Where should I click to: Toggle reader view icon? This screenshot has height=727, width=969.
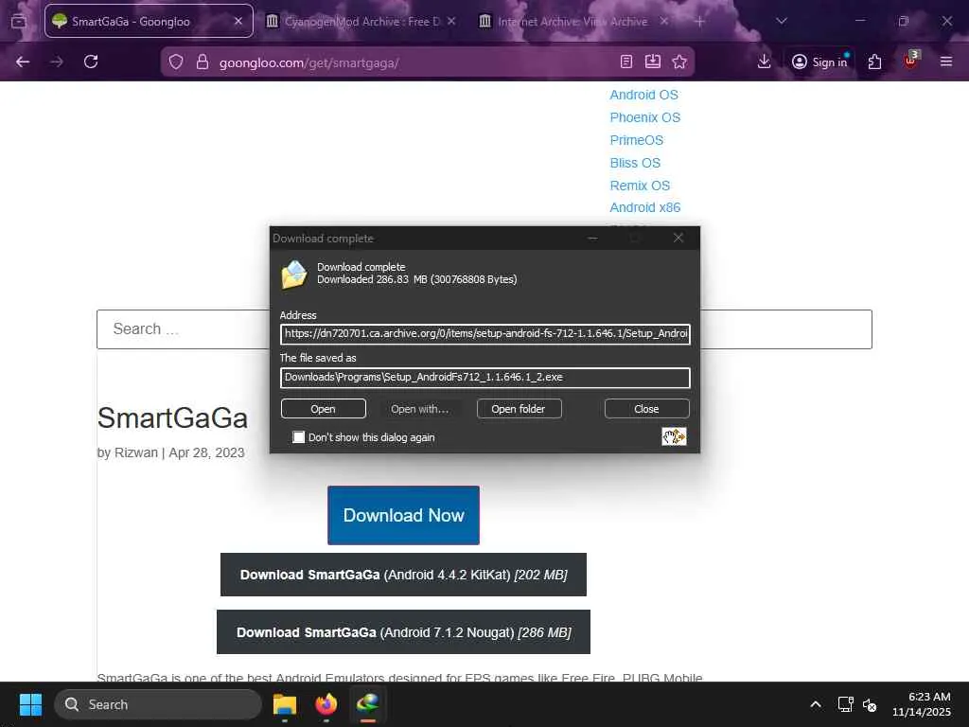pos(626,62)
